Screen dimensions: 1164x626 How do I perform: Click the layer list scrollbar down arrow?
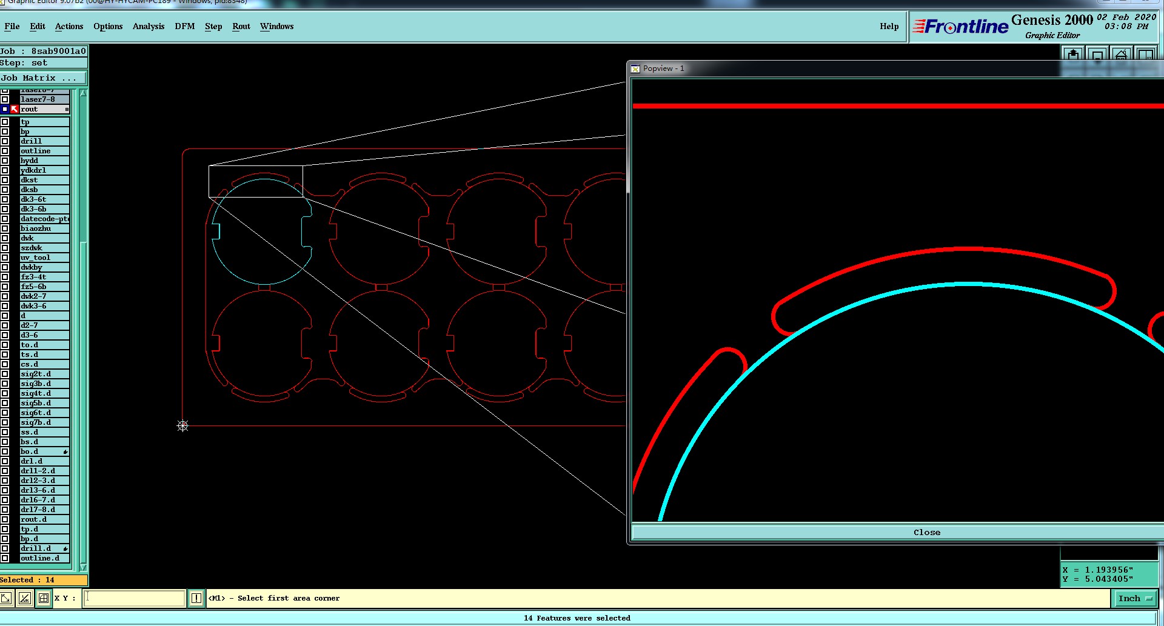pyautogui.click(x=83, y=567)
